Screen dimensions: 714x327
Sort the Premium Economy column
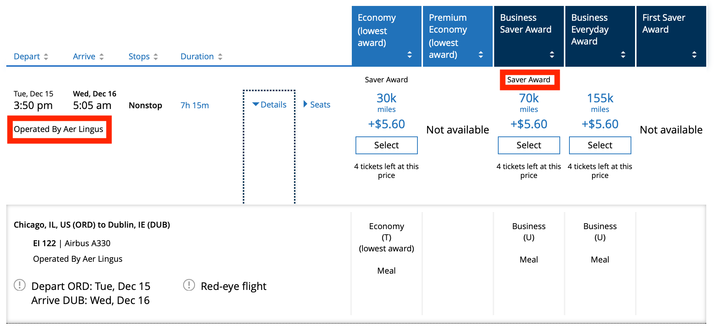[x=481, y=55]
